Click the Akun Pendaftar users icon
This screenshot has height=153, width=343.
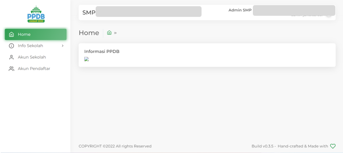point(11,69)
